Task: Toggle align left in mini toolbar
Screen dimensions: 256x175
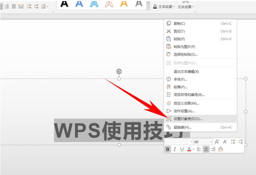Action: [x=199, y=149]
